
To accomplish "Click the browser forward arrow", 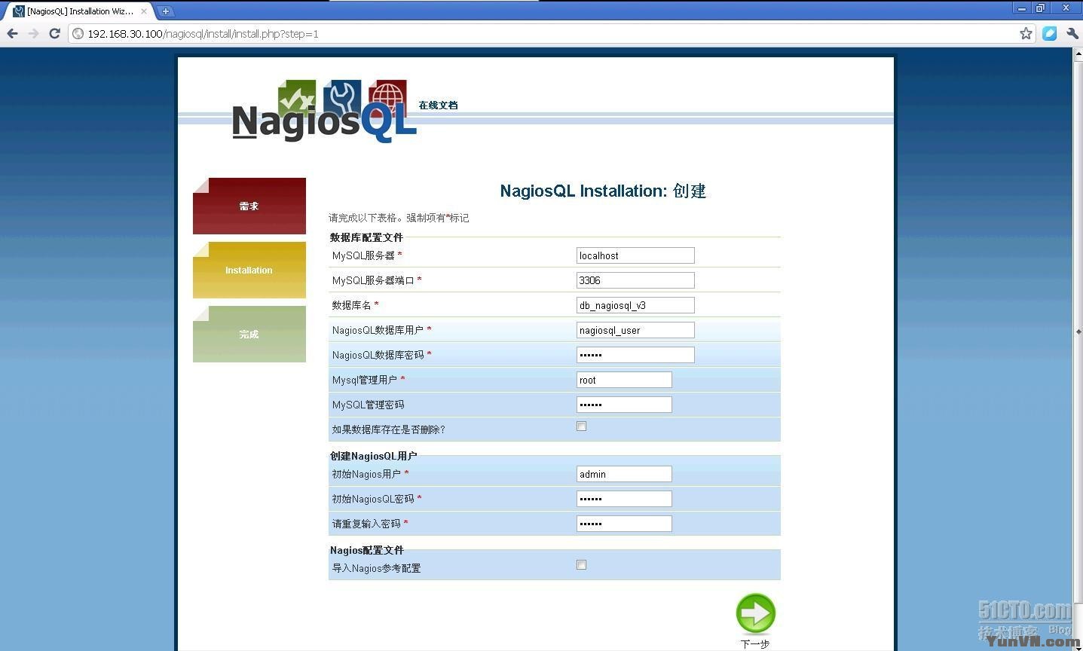I will pos(33,33).
